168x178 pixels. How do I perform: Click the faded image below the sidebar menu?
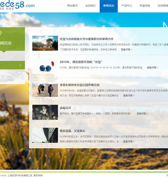coord(13,77)
